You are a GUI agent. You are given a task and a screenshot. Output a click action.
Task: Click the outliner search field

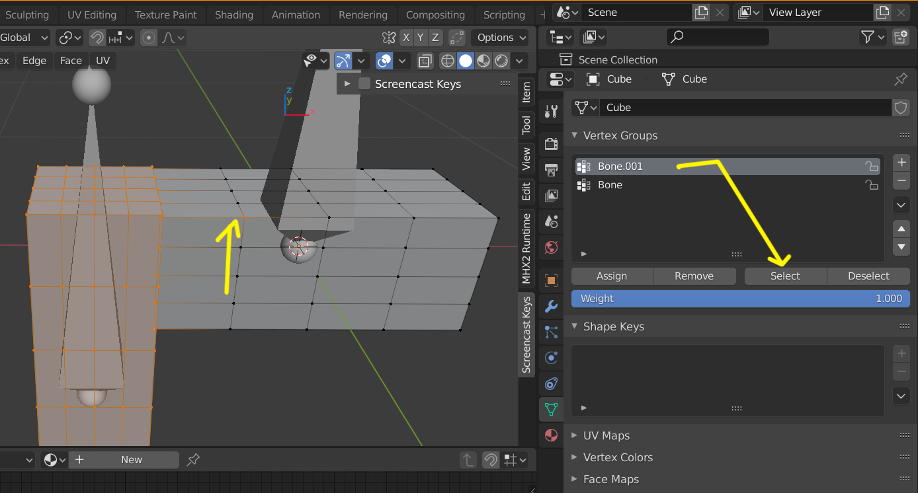[718, 37]
